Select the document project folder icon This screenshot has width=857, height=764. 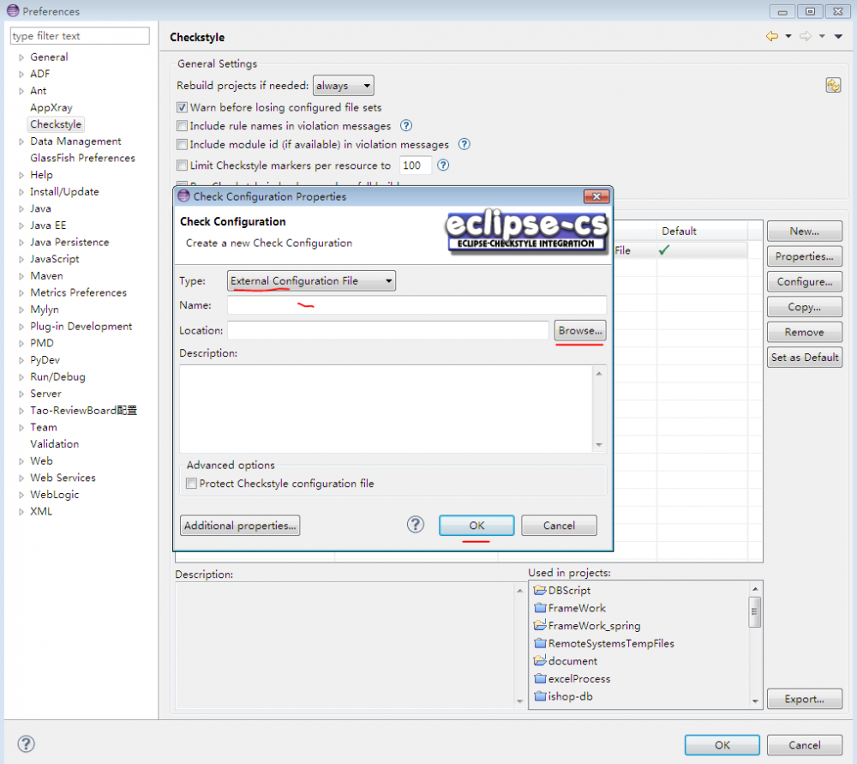(x=540, y=660)
